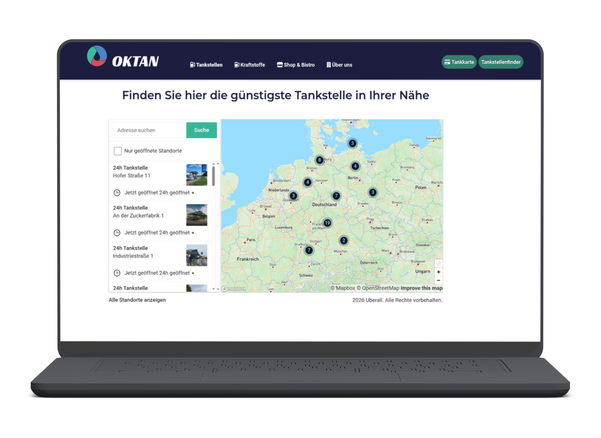Click the Mapbox logo on map
The height and width of the screenshot is (438, 601).
[234, 288]
